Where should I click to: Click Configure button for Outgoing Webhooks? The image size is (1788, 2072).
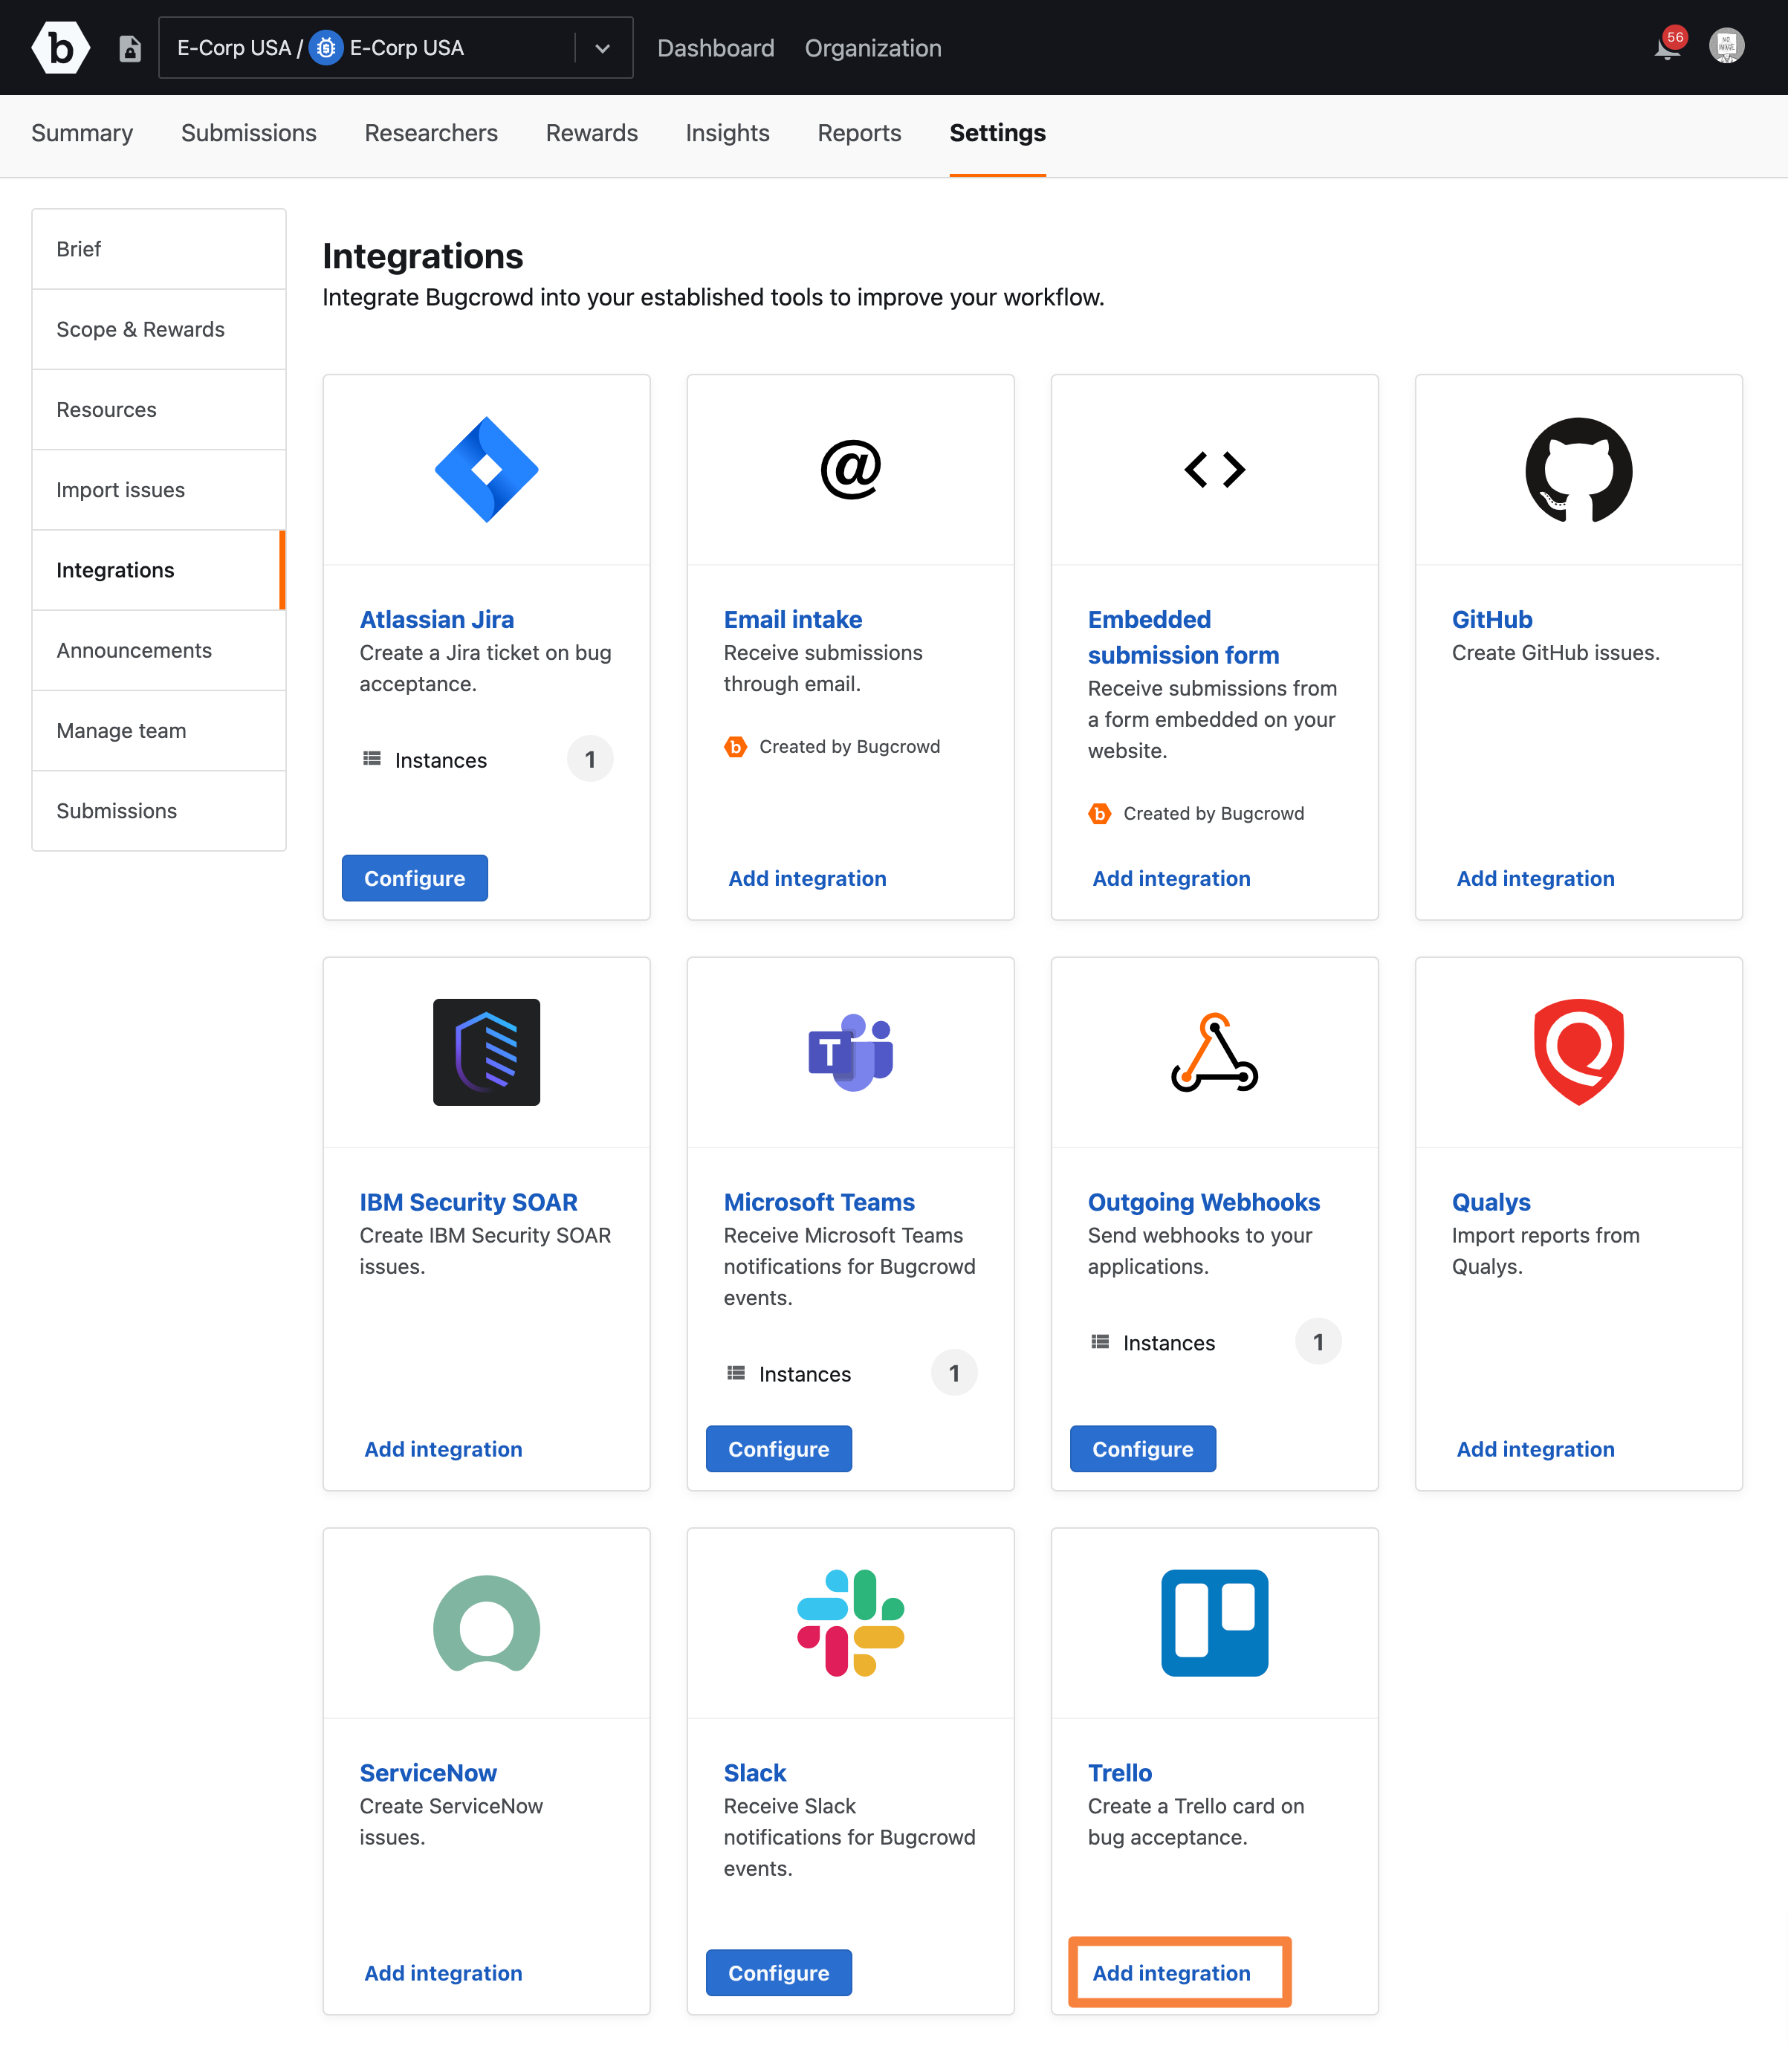pyautogui.click(x=1143, y=1449)
